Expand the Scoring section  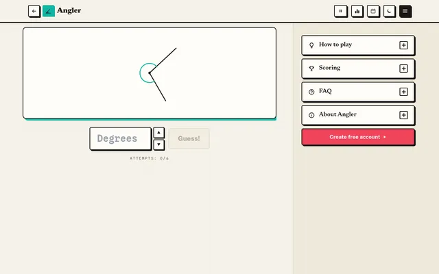358,68
